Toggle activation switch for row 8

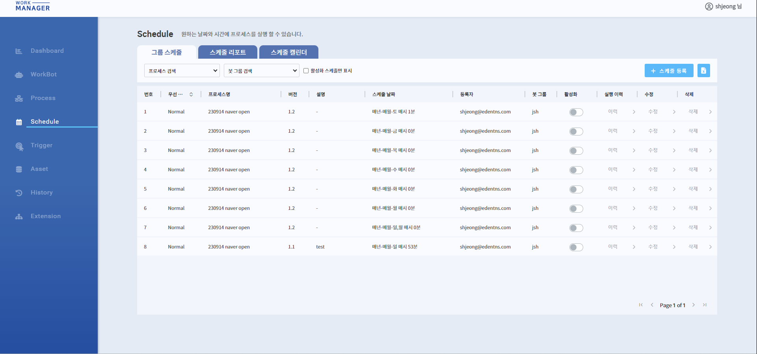coord(576,247)
